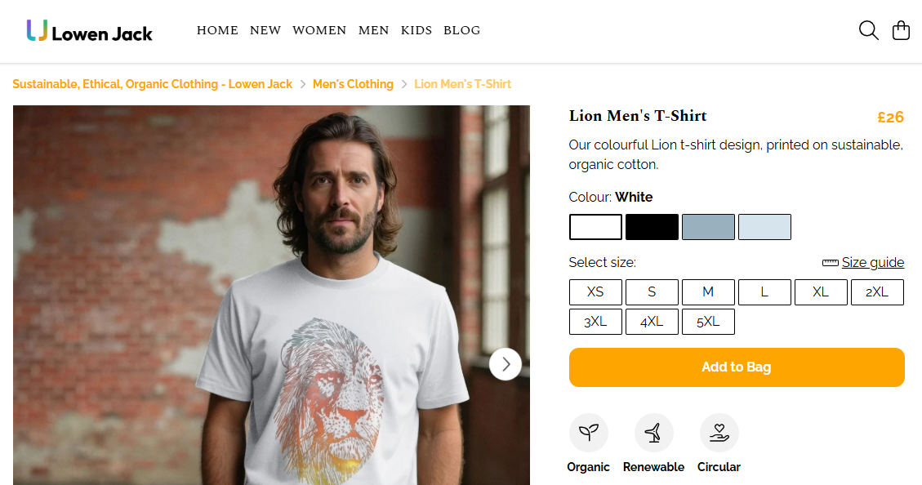Open the WOMEN menu
Viewport: 922px width, 485px height.
coord(319,30)
